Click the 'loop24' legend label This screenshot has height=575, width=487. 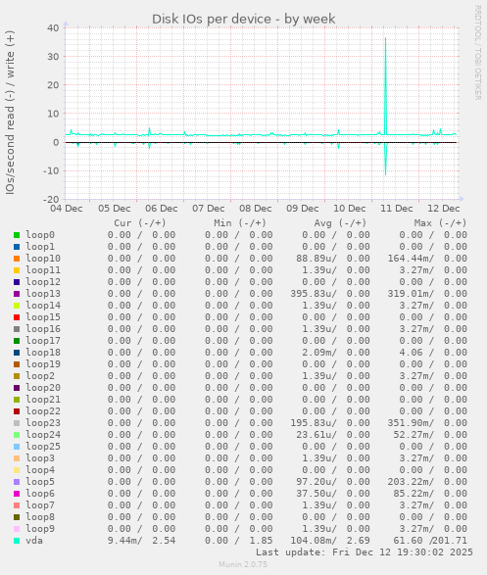click(x=43, y=435)
